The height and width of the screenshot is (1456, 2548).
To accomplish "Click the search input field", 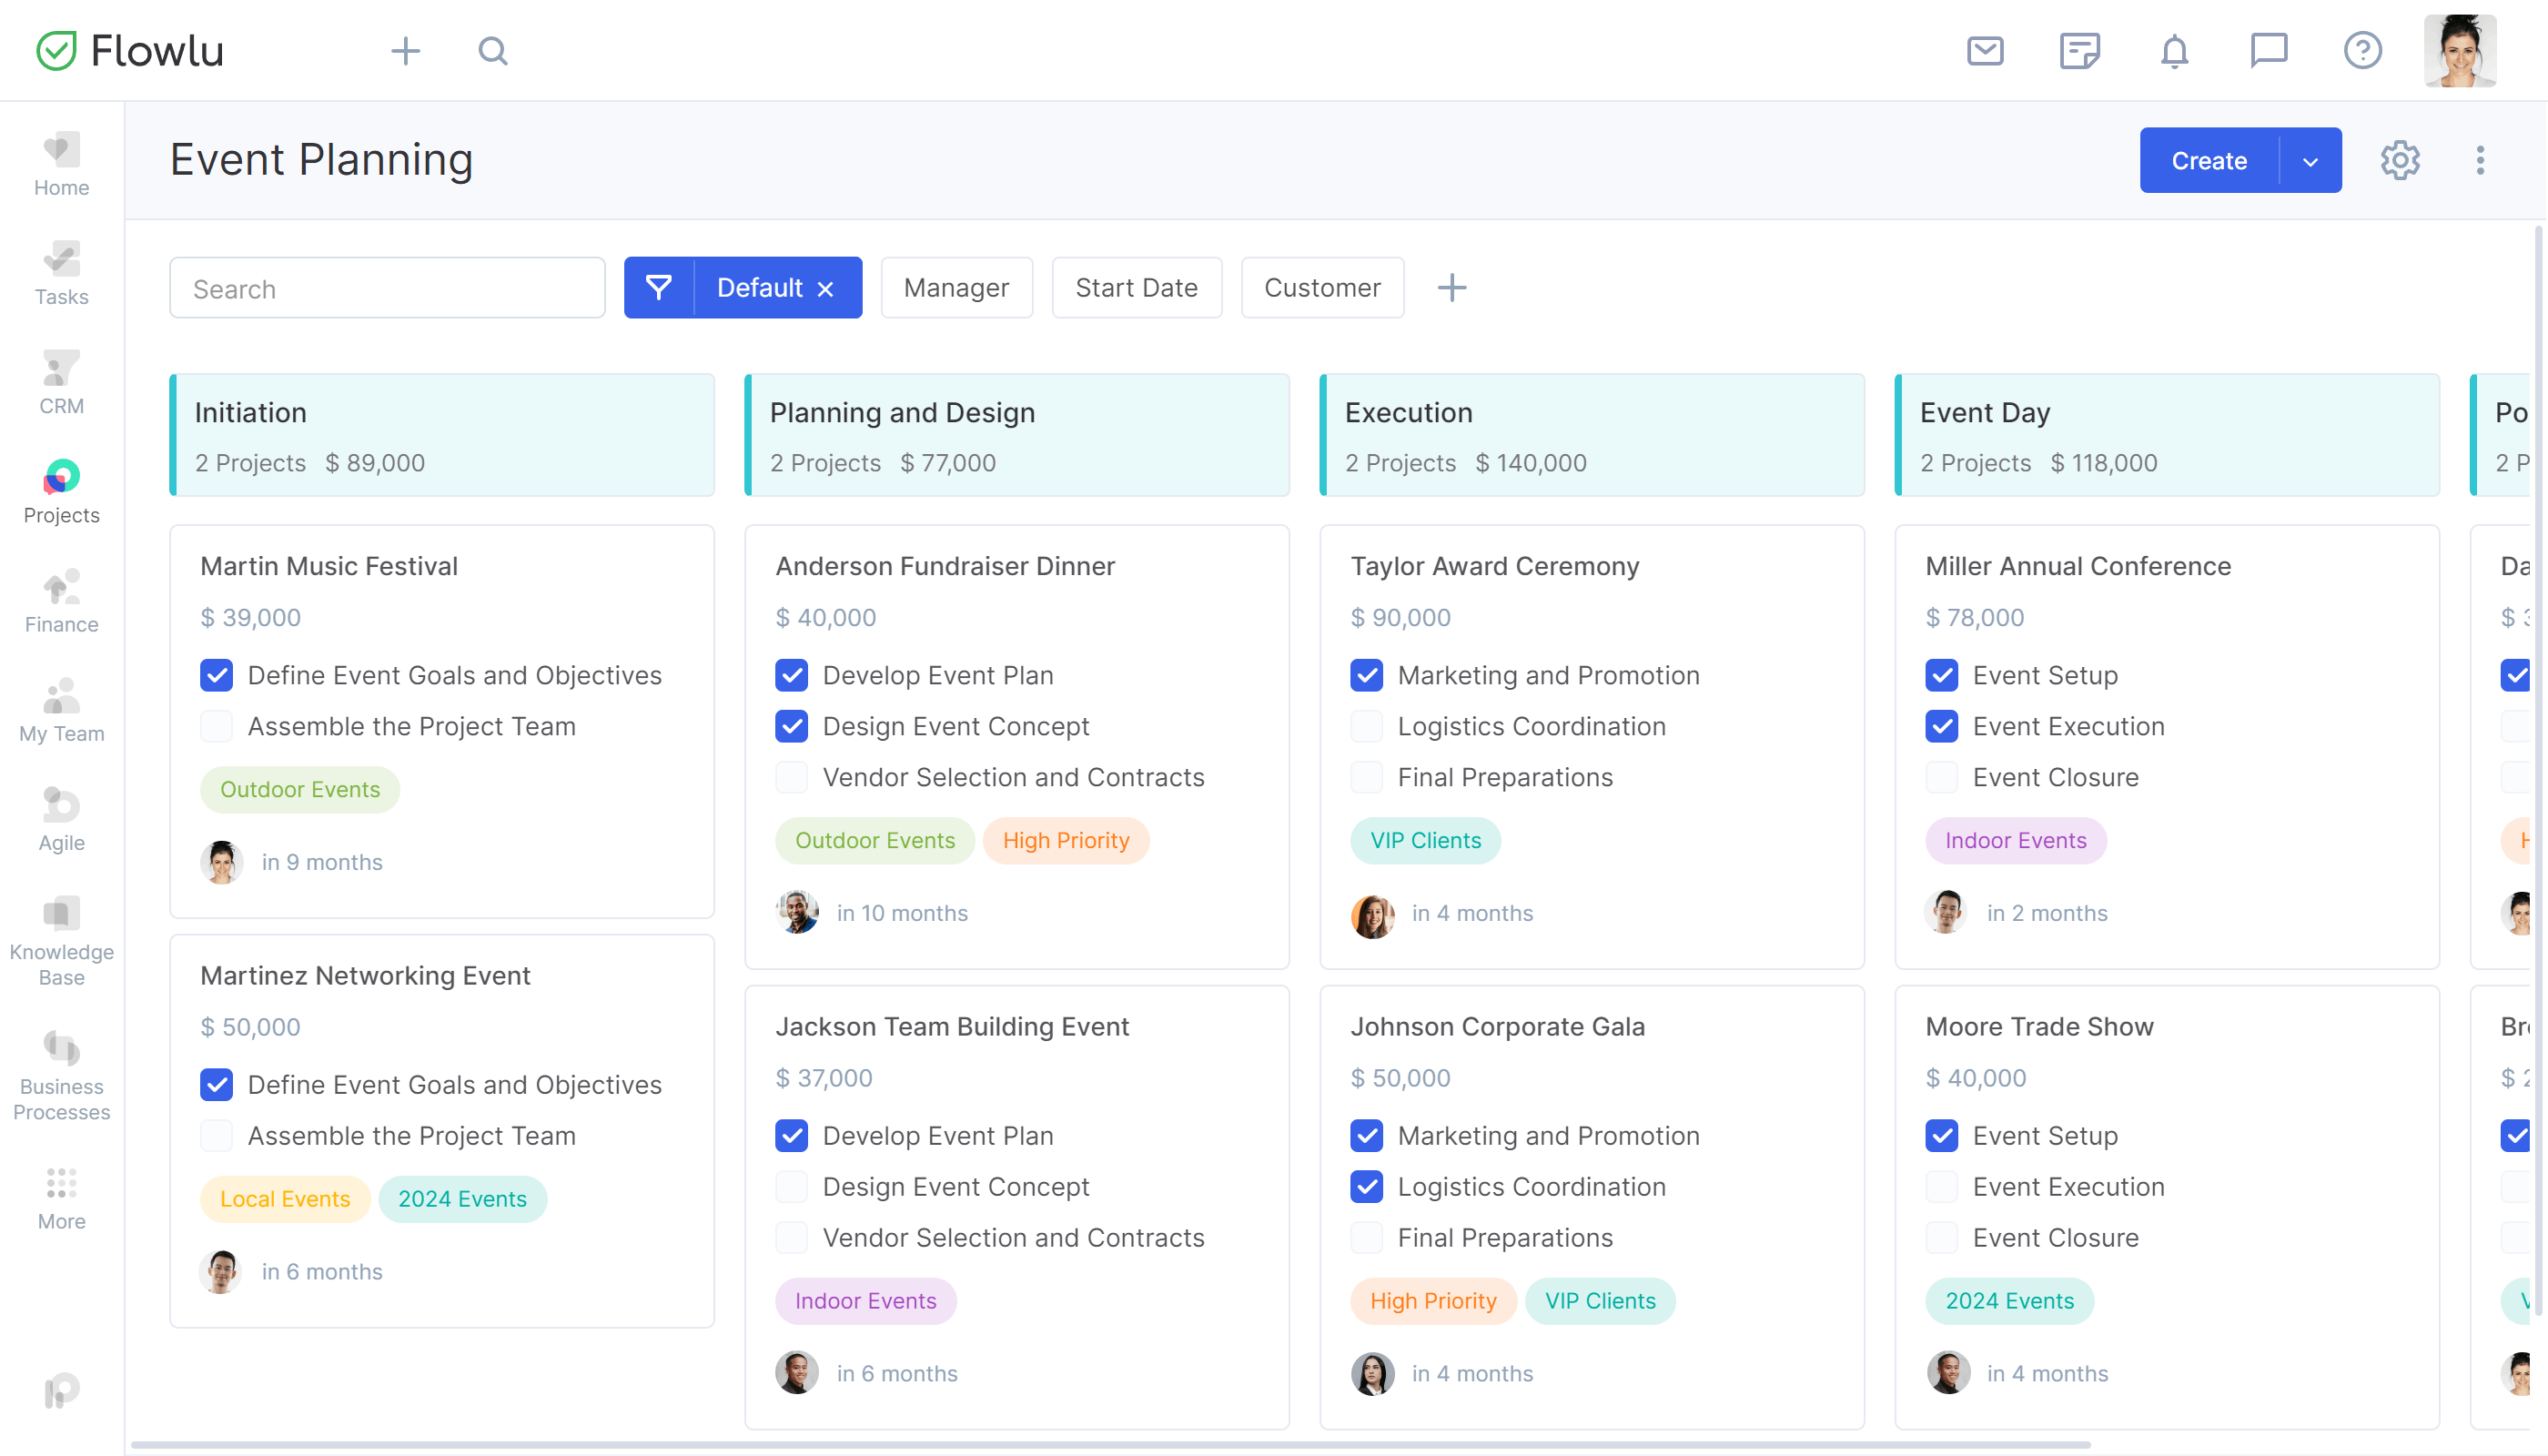I will (x=389, y=287).
